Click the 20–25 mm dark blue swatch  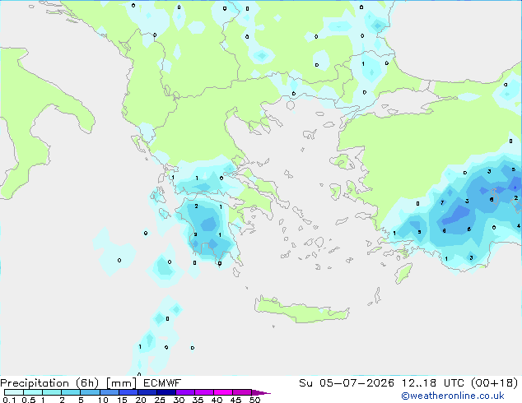(147, 392)
